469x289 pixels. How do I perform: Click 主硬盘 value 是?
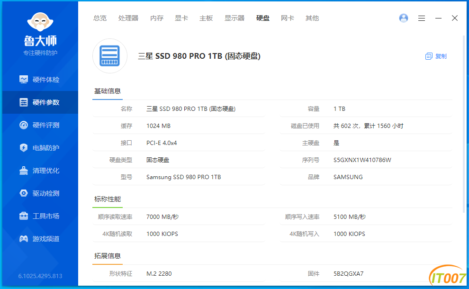tap(336, 143)
